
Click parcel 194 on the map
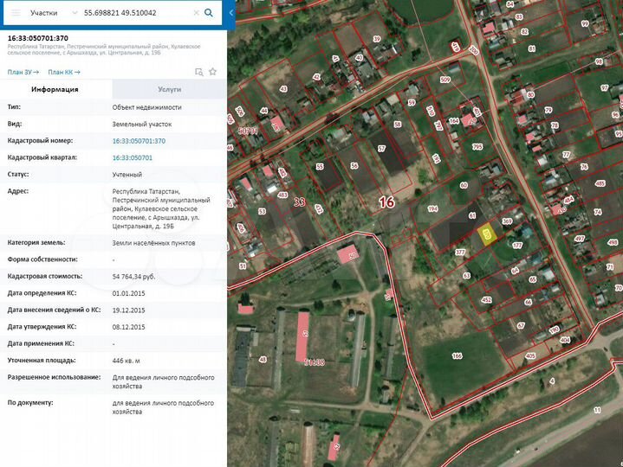click(433, 209)
